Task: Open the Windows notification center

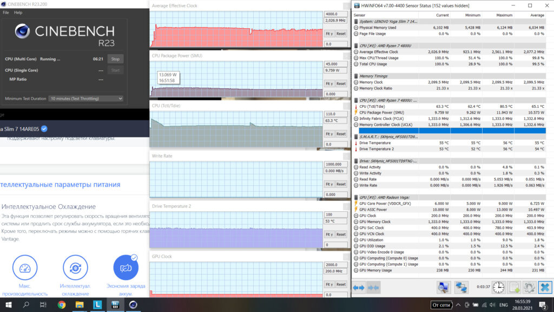Action: point(543,304)
